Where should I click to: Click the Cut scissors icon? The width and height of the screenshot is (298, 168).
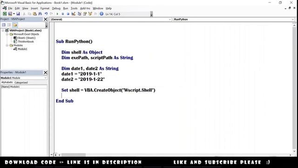[x=24, y=14]
